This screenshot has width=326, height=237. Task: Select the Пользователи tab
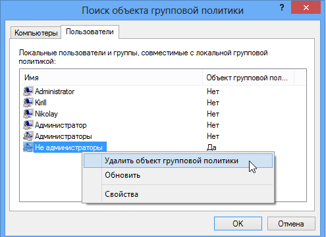90,32
